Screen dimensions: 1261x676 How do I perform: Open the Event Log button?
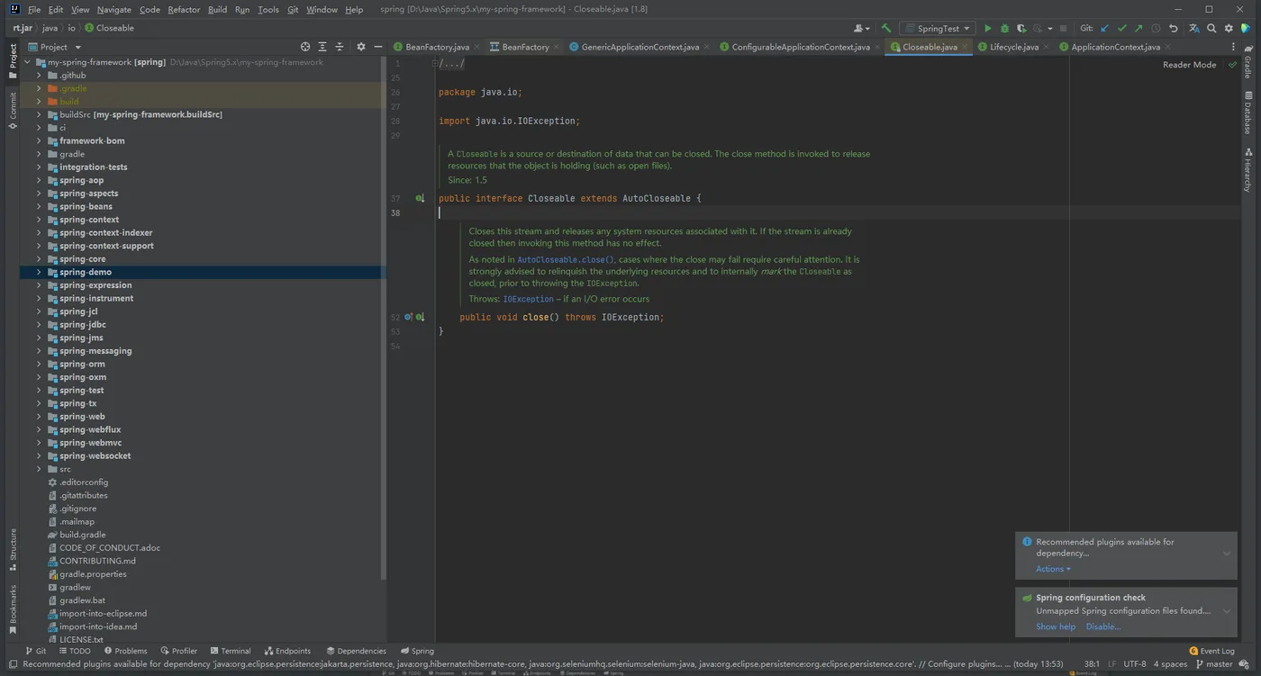1211,651
